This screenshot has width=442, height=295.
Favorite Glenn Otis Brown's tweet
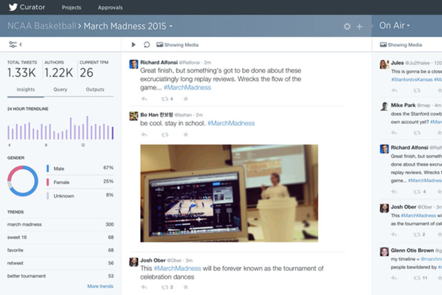tap(439, 278)
